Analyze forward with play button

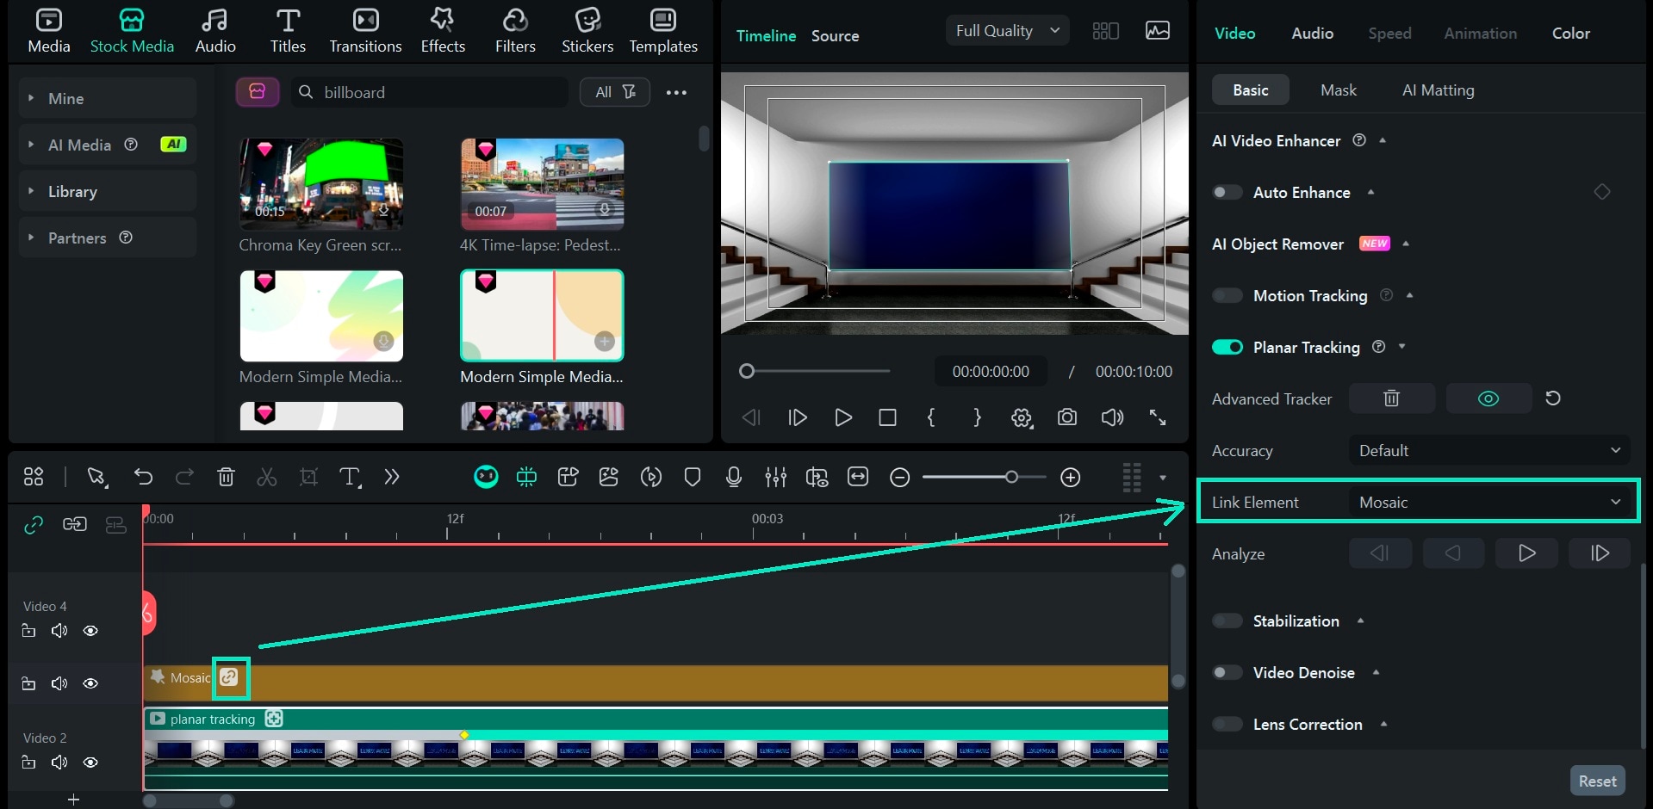(1526, 553)
